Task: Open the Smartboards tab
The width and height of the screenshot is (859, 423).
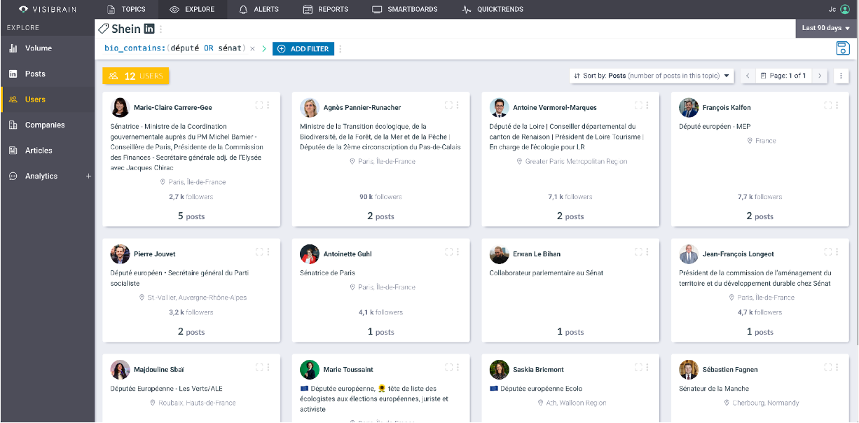Action: (404, 9)
